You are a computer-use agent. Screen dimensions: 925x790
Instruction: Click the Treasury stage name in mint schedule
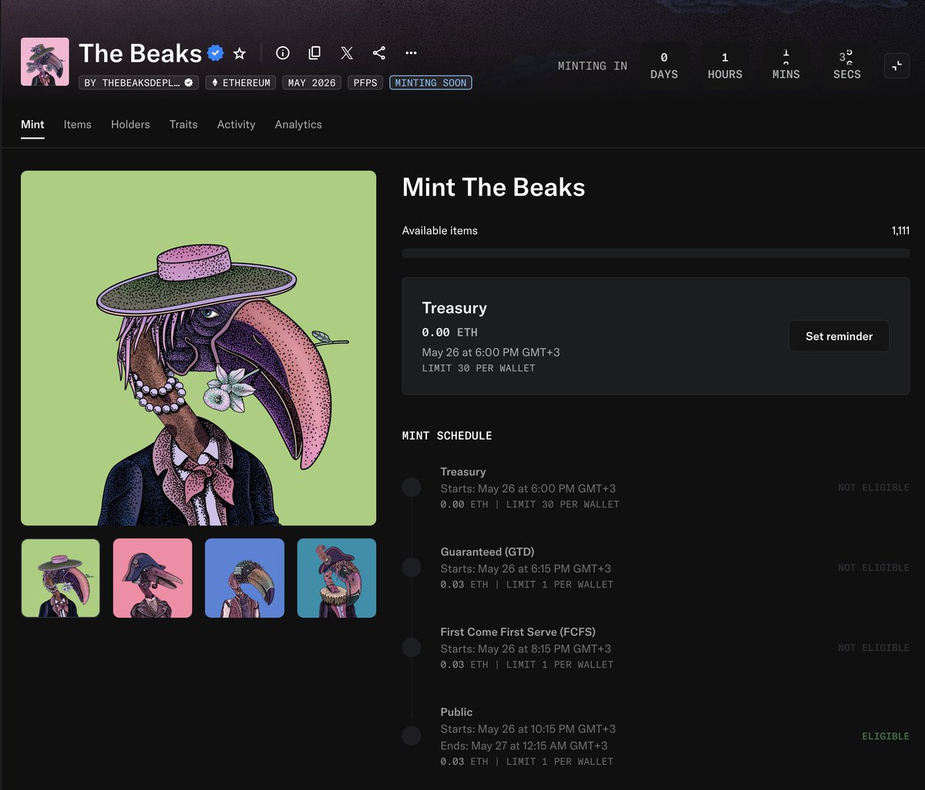point(463,471)
